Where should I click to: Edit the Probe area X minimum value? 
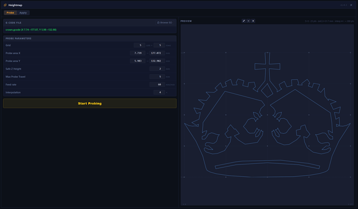click(137, 53)
